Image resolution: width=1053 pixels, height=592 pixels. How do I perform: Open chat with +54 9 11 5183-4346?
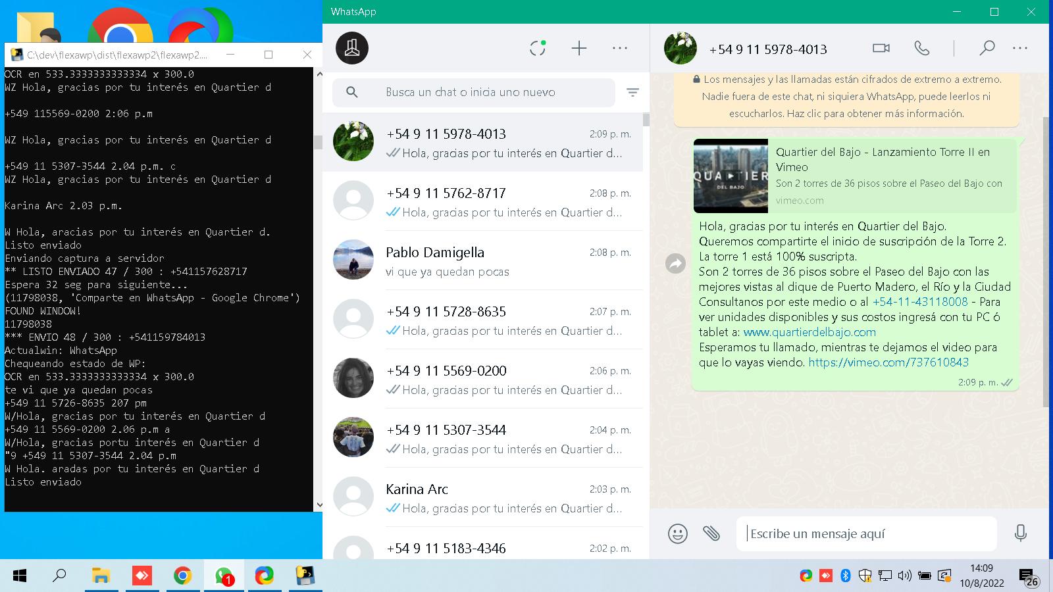(482, 544)
